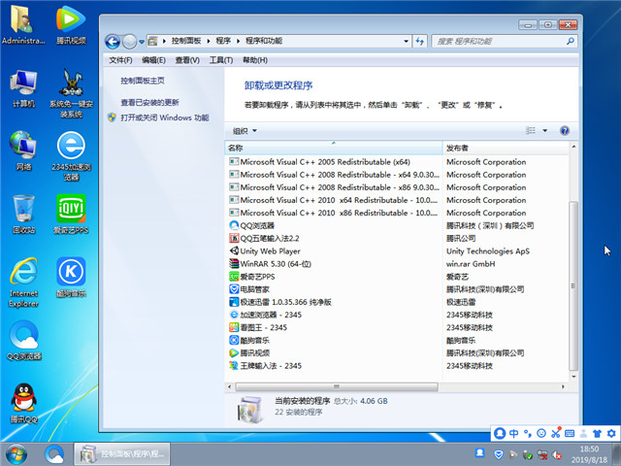Click the change view icon
Viewport: 621px width, 466px height.
(x=531, y=130)
